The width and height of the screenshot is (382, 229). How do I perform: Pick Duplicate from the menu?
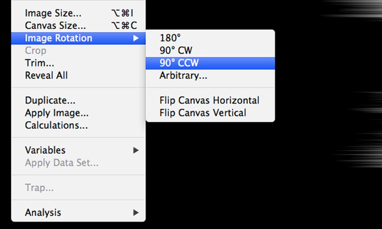(x=50, y=101)
